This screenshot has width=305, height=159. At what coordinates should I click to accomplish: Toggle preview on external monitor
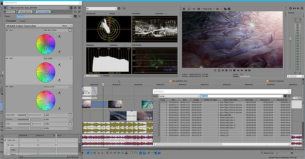click(x=189, y=9)
